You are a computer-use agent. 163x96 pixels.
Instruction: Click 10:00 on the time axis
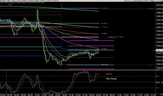tap(37, 95)
